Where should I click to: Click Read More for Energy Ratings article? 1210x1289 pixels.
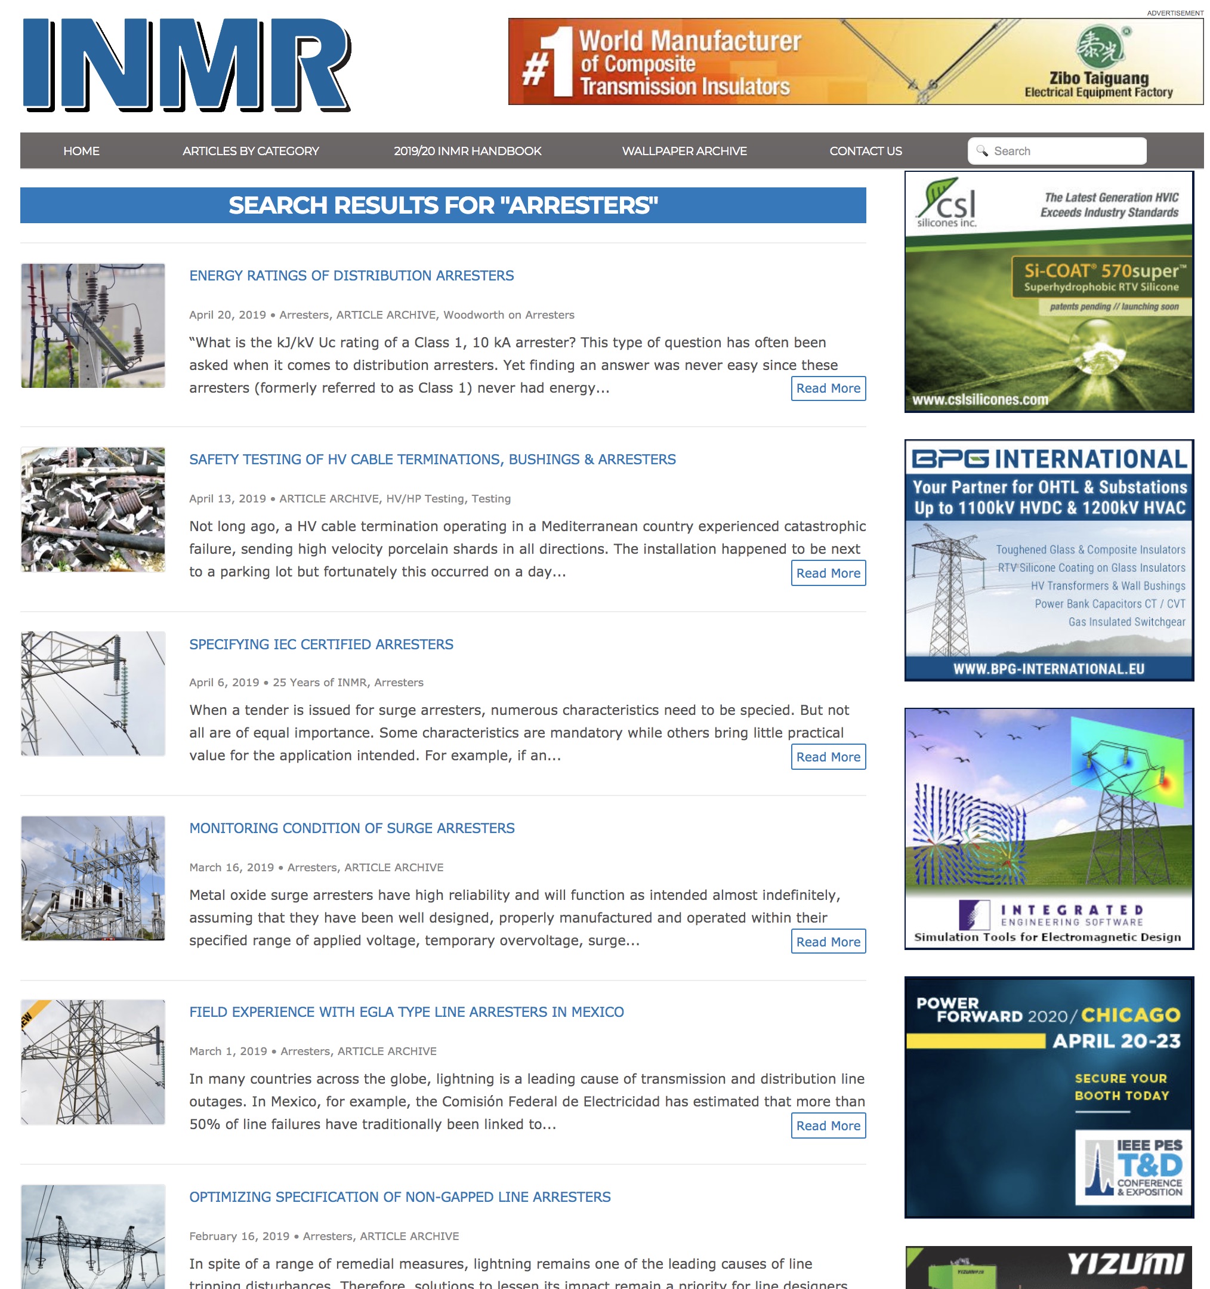point(828,388)
